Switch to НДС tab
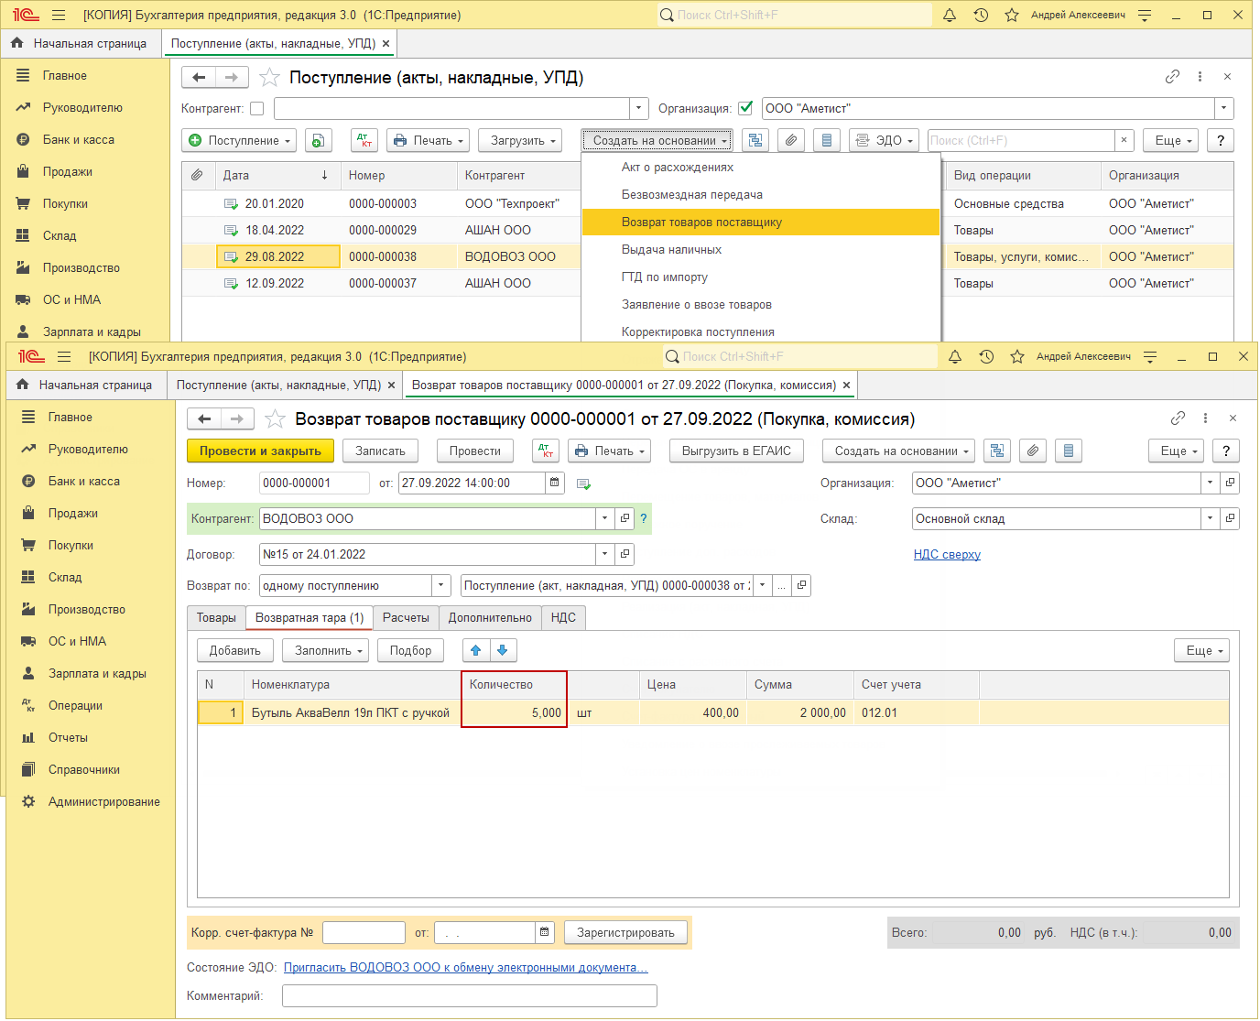Image resolution: width=1260 pixels, height=1021 pixels. pyautogui.click(x=563, y=617)
